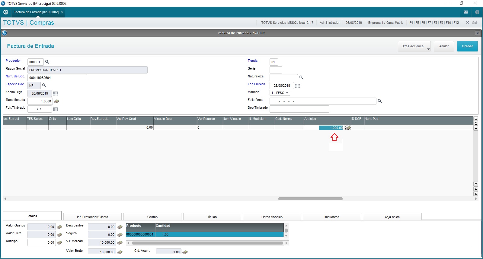Switch to the Libros fiscales tab
The width and height of the screenshot is (483, 259).
click(272, 217)
